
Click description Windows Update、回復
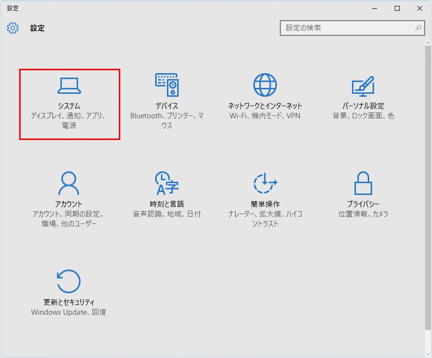pos(69,312)
